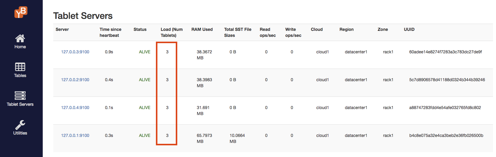This screenshot has width=496, height=157.
Task: Select heartbeat value 0.9s
Action: pos(109,52)
